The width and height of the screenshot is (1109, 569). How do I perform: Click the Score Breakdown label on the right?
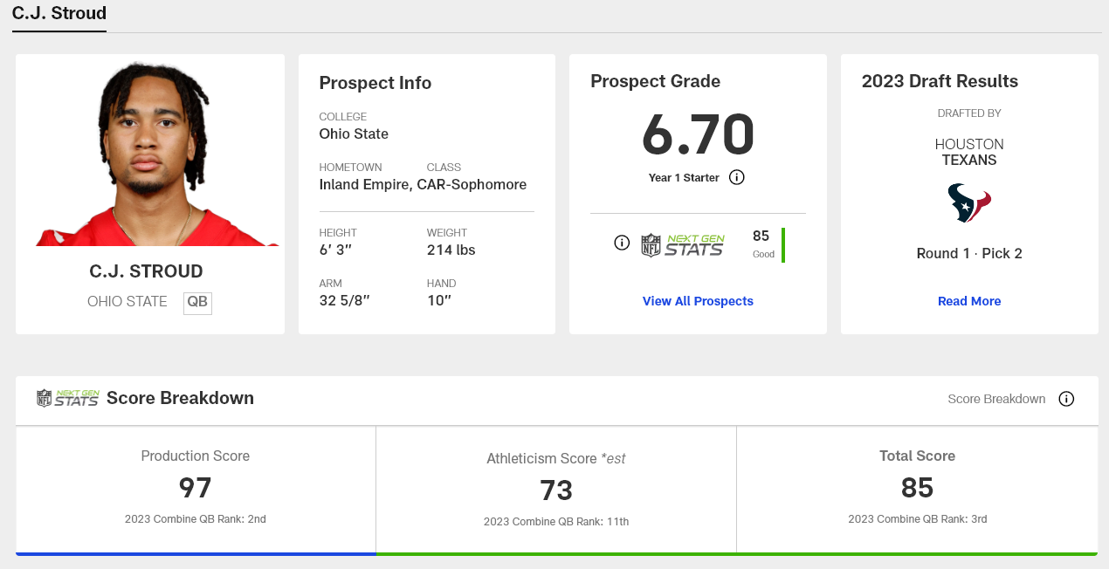tap(996, 399)
